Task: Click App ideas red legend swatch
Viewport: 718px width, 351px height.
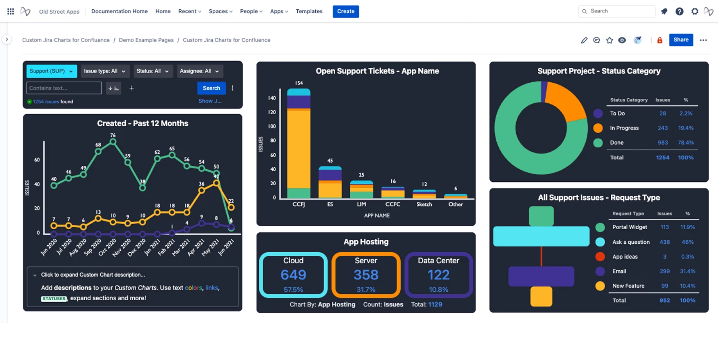Action: pyautogui.click(x=600, y=257)
